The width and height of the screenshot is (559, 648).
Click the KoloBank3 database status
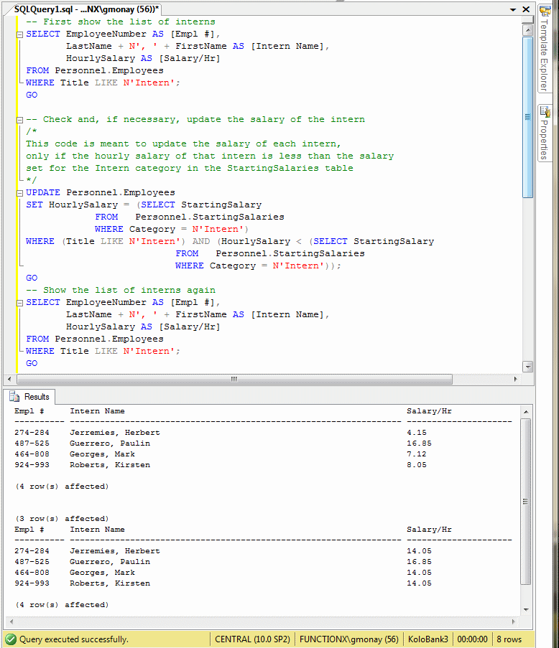[428, 639]
